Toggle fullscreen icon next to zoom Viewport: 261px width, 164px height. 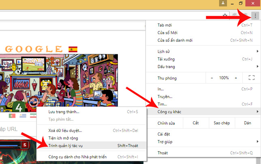pos(252,78)
